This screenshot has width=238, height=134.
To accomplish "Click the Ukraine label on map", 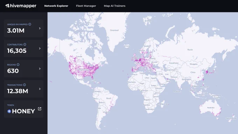I will tap(154, 62).
